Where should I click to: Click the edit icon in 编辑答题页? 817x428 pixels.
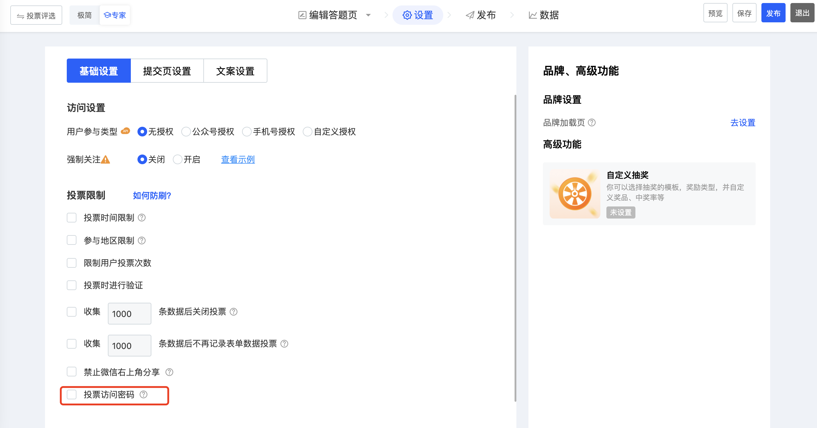click(x=302, y=15)
